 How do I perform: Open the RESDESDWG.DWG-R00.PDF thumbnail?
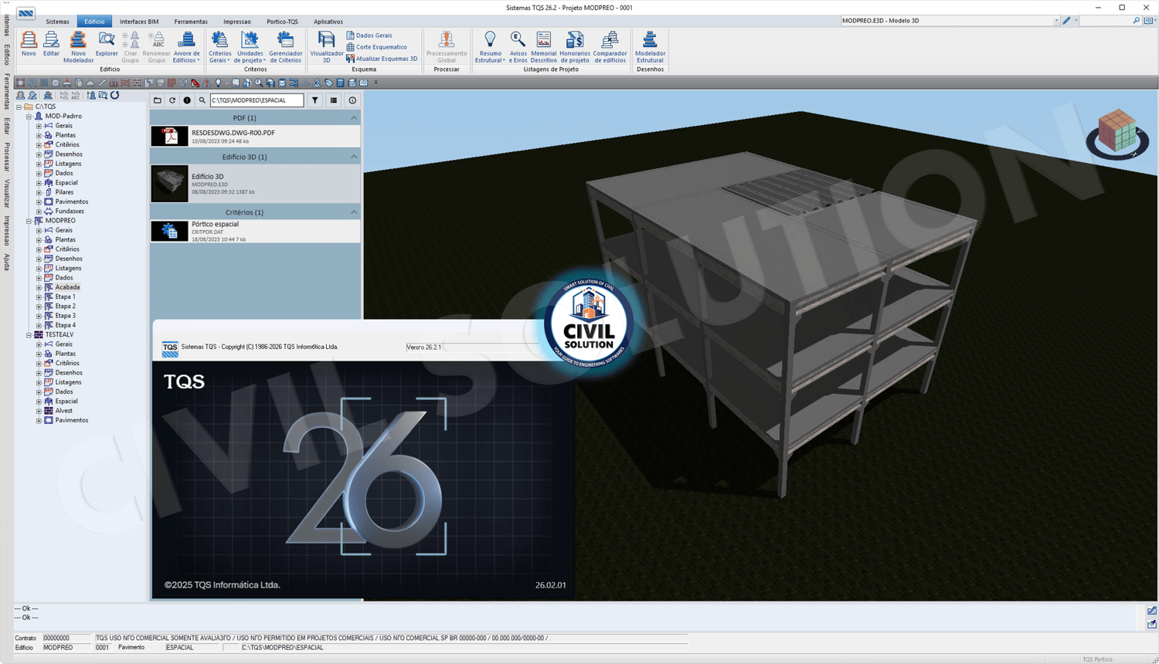point(169,137)
